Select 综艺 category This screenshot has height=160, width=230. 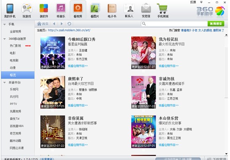point(18,75)
